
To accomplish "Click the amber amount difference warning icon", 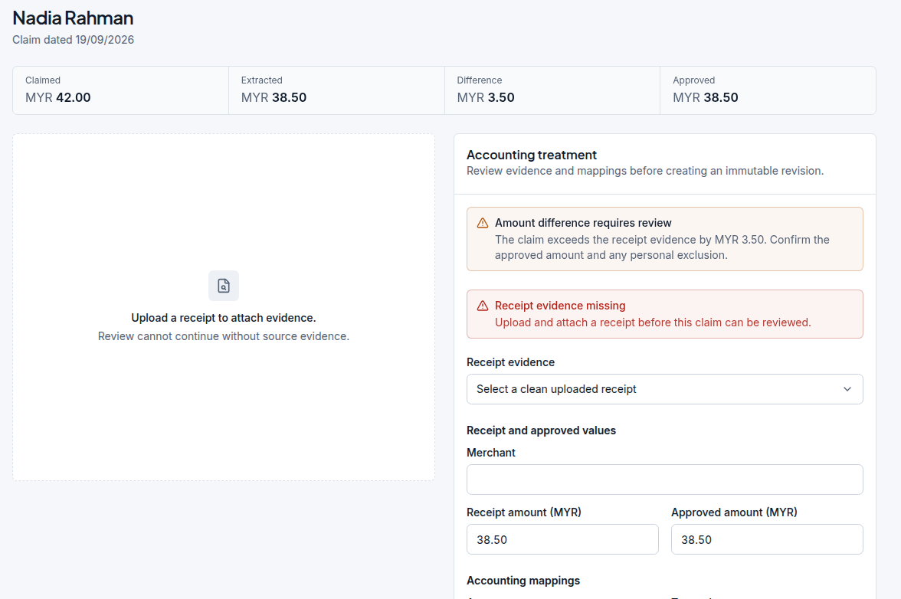I will pyautogui.click(x=483, y=223).
